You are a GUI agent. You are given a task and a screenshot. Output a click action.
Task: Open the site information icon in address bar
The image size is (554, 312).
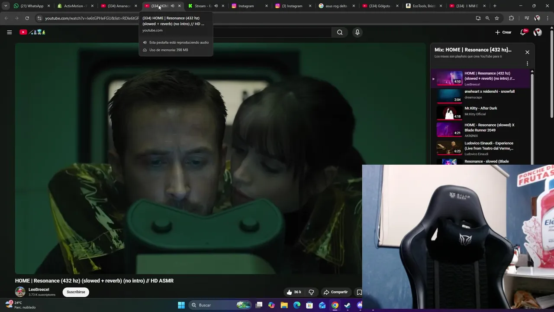click(39, 18)
